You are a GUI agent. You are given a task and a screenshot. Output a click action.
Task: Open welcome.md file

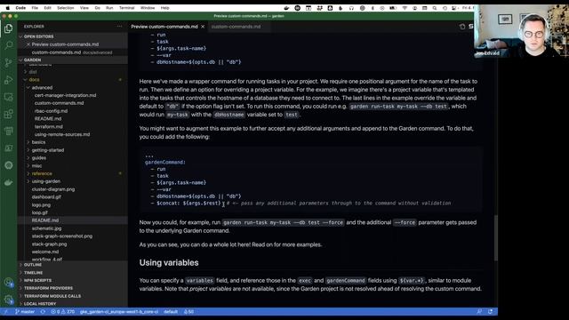45,252
